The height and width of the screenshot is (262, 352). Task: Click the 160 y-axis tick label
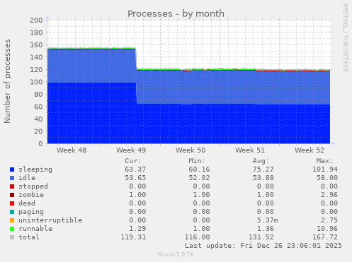coord(36,44)
